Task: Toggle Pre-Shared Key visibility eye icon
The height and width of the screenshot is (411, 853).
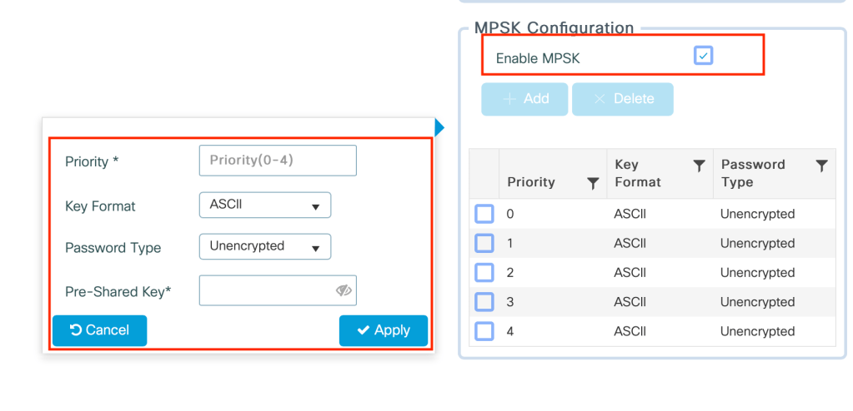Action: click(344, 290)
